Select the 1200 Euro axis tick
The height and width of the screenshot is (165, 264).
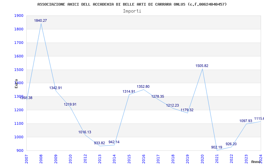pos(19,110)
